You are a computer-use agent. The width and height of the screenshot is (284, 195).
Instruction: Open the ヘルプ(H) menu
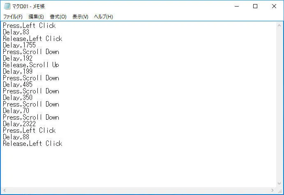[104, 17]
